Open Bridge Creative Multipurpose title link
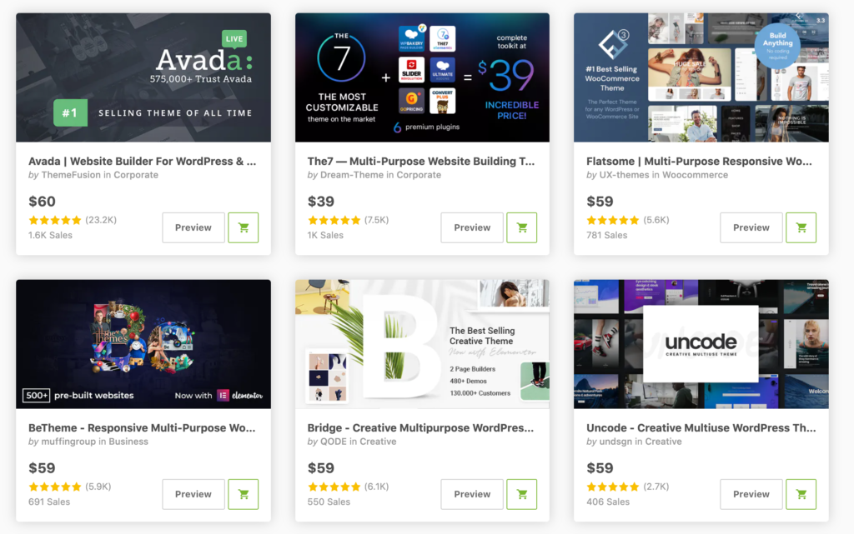This screenshot has height=534, width=854. tap(420, 428)
